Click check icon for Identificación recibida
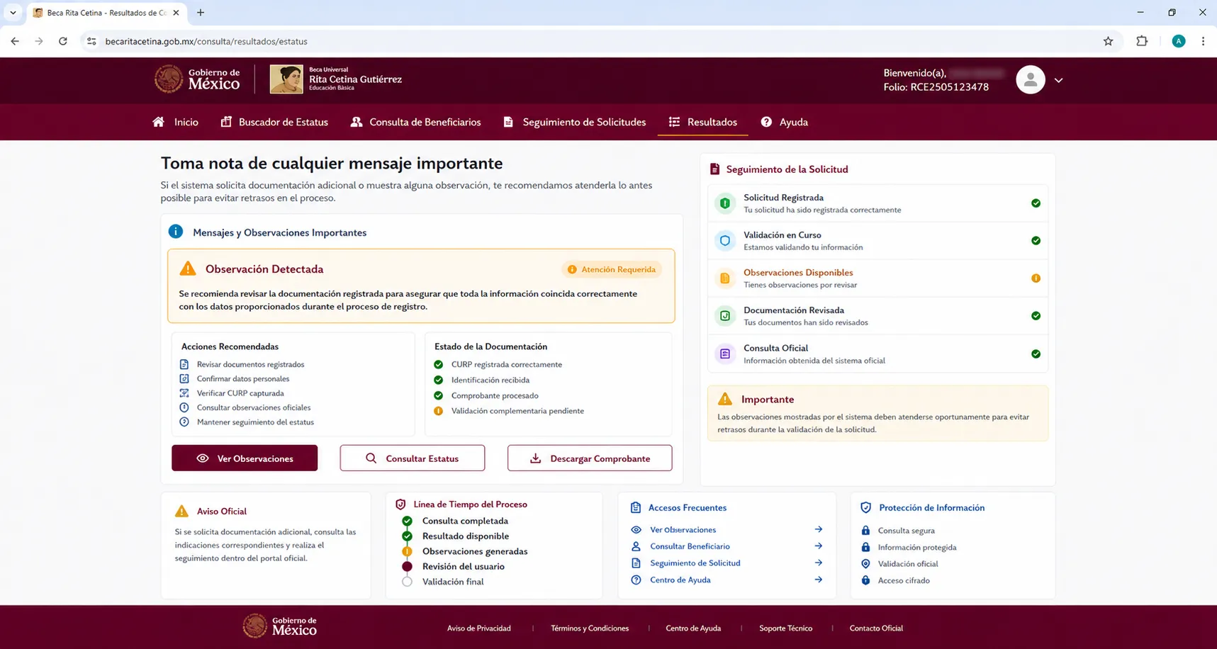 pyautogui.click(x=439, y=380)
